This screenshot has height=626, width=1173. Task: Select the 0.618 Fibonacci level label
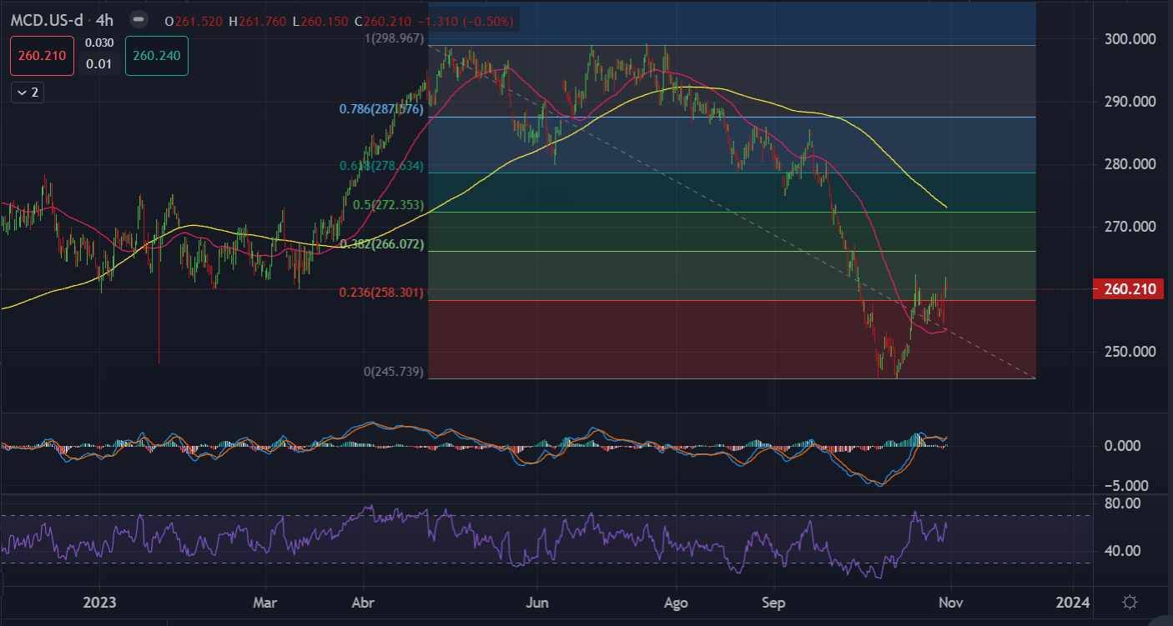(381, 166)
